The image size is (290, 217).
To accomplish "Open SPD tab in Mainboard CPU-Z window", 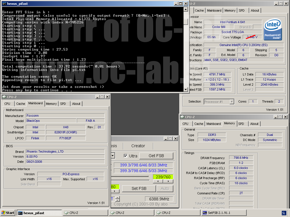I will pyautogui.click(x=63, y=104).
